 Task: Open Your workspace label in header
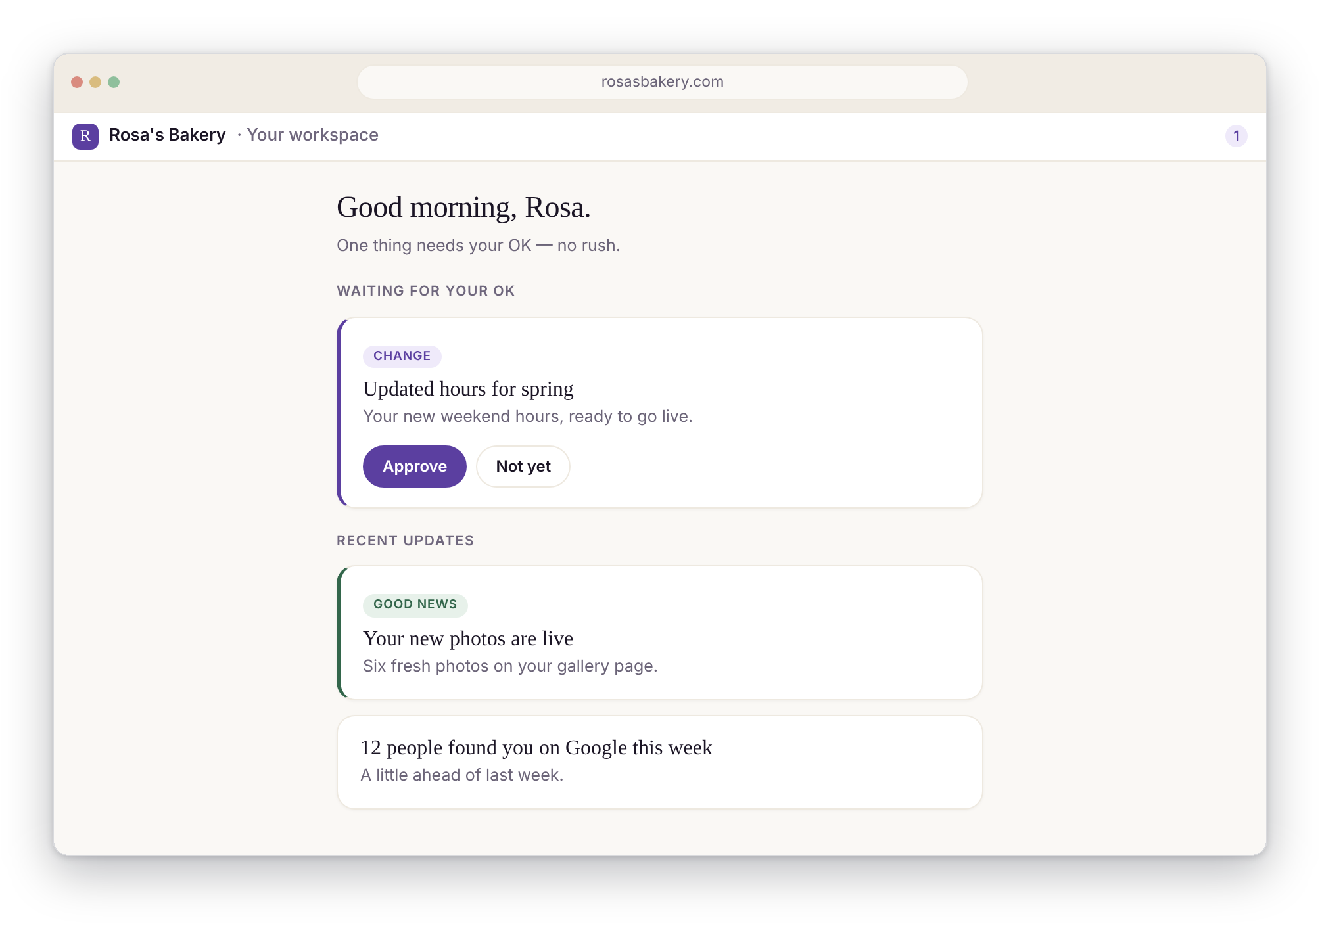(x=313, y=135)
